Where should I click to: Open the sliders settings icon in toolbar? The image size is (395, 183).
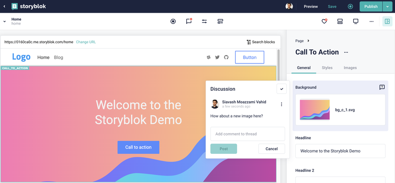[x=204, y=22]
